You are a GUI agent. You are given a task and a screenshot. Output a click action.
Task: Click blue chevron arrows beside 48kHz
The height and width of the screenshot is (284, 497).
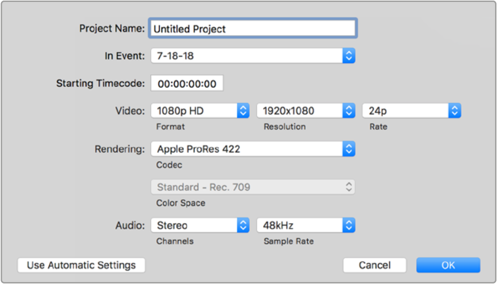pyautogui.click(x=349, y=225)
